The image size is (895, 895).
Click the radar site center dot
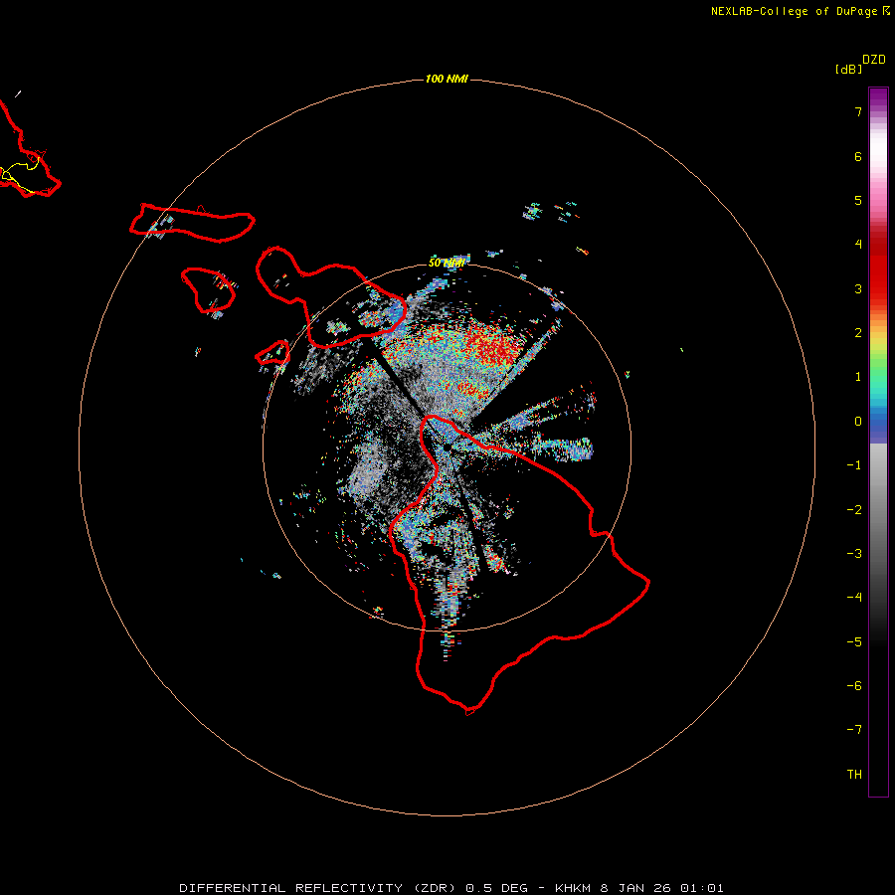click(x=447, y=448)
